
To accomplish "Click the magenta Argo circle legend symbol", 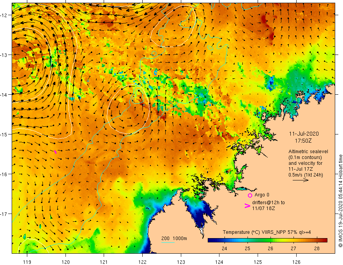I will (250, 195).
